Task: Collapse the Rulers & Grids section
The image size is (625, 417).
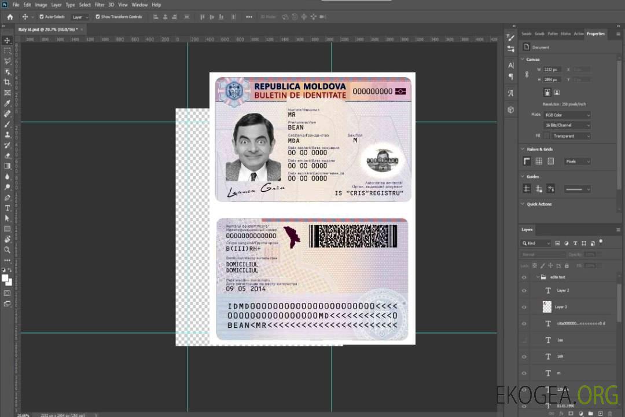Action: point(523,149)
